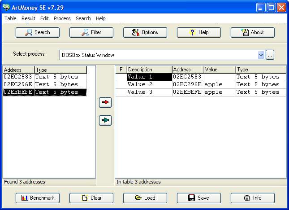
Task: Click the Save button
Action: pos(199,198)
